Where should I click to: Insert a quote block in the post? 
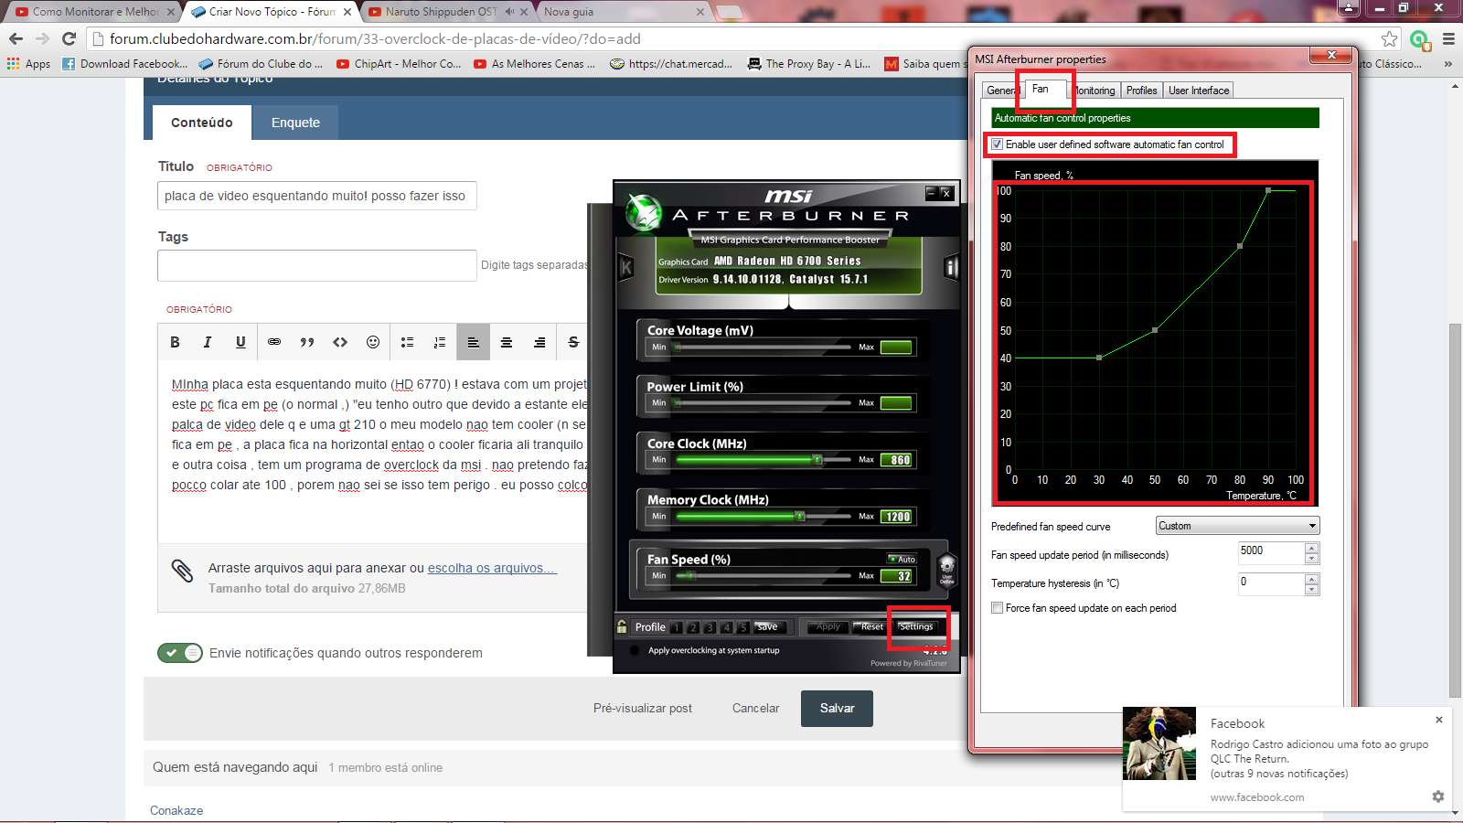click(x=307, y=342)
